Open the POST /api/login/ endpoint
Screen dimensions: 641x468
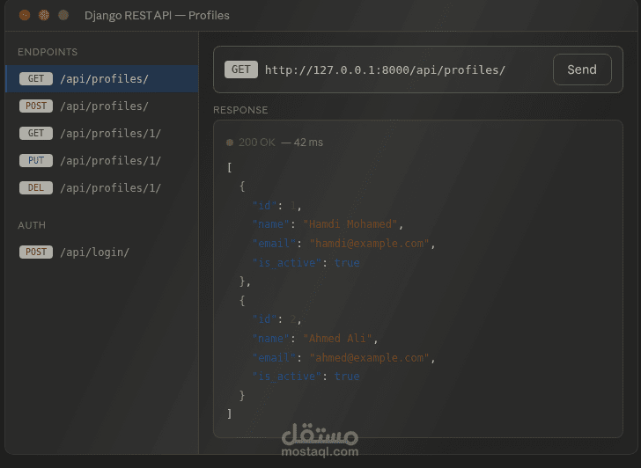102,252
